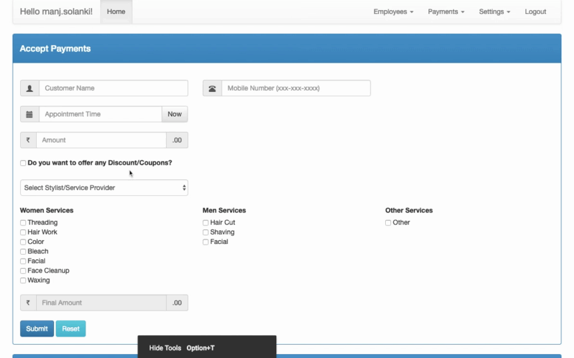574x358 pixels.
Task: Tick the Color service checkbox
Action: click(23, 242)
